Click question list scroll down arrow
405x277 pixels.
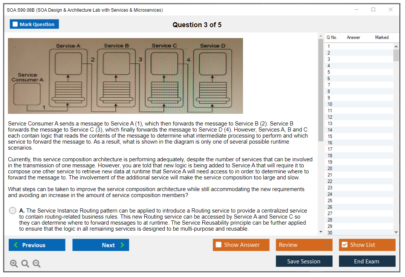[396, 232]
